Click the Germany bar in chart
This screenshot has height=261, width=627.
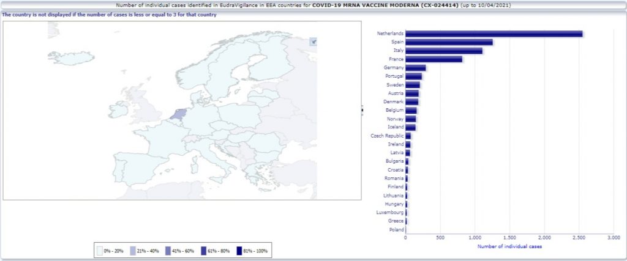416,68
